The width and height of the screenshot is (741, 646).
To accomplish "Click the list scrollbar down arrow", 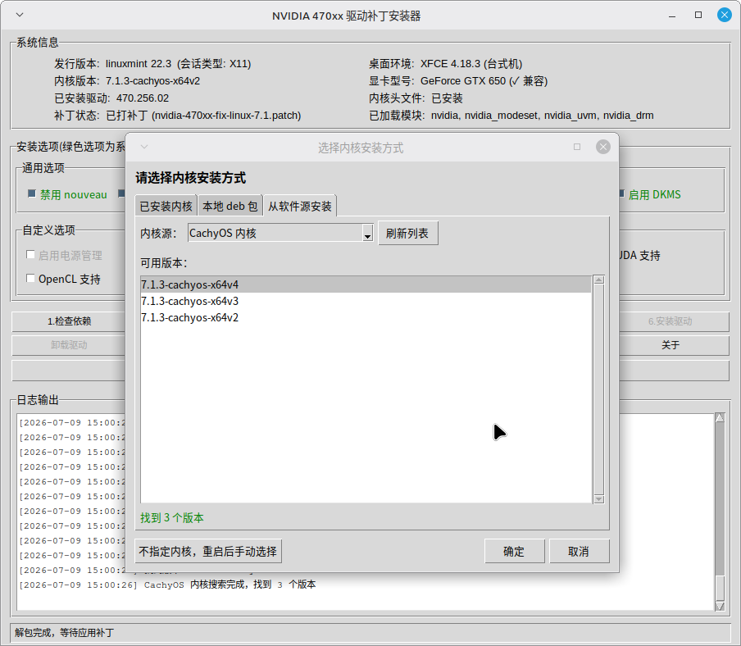I will point(598,499).
